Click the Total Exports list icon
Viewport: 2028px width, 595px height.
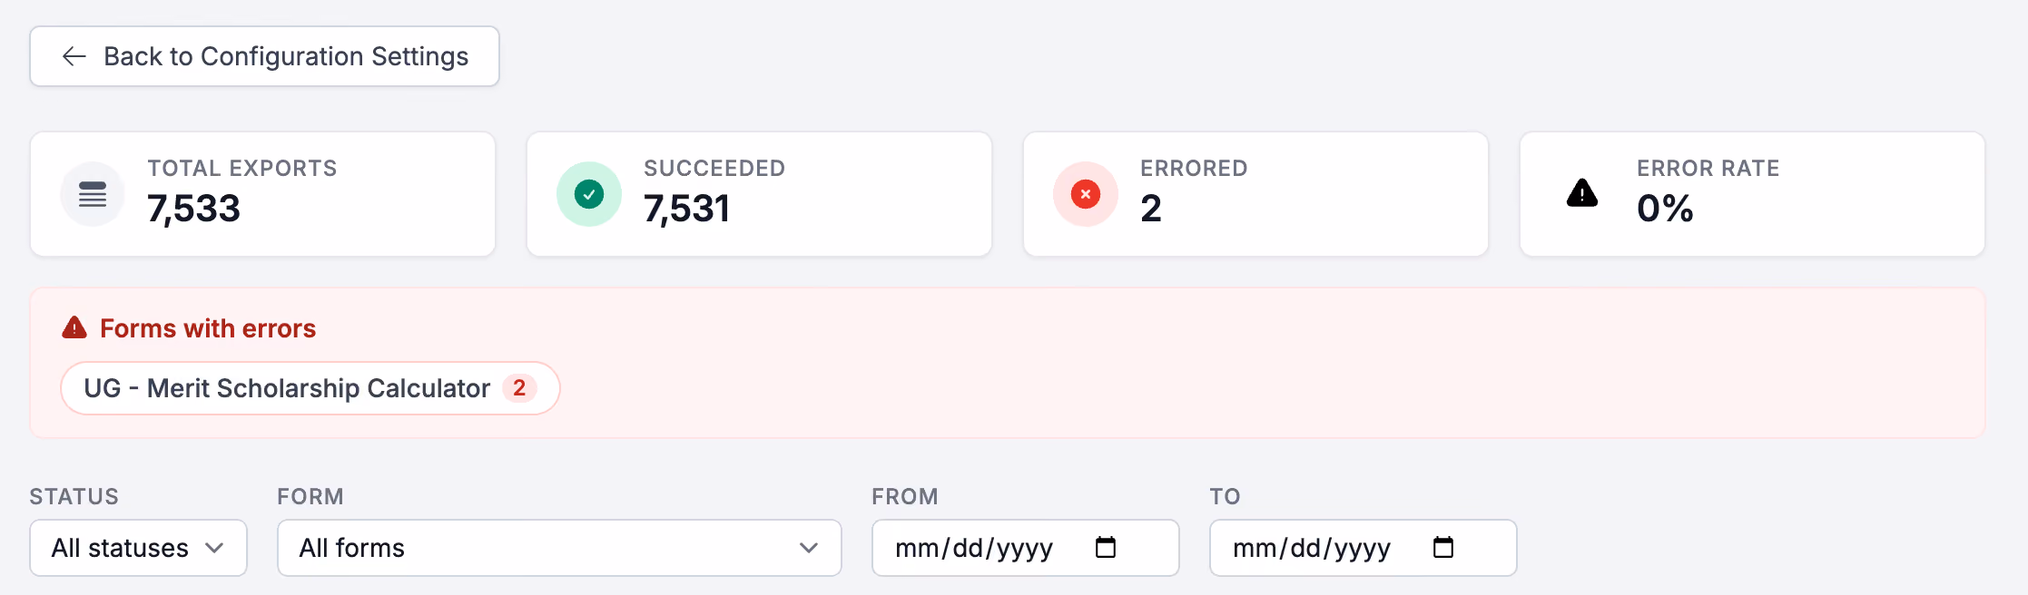(x=93, y=194)
